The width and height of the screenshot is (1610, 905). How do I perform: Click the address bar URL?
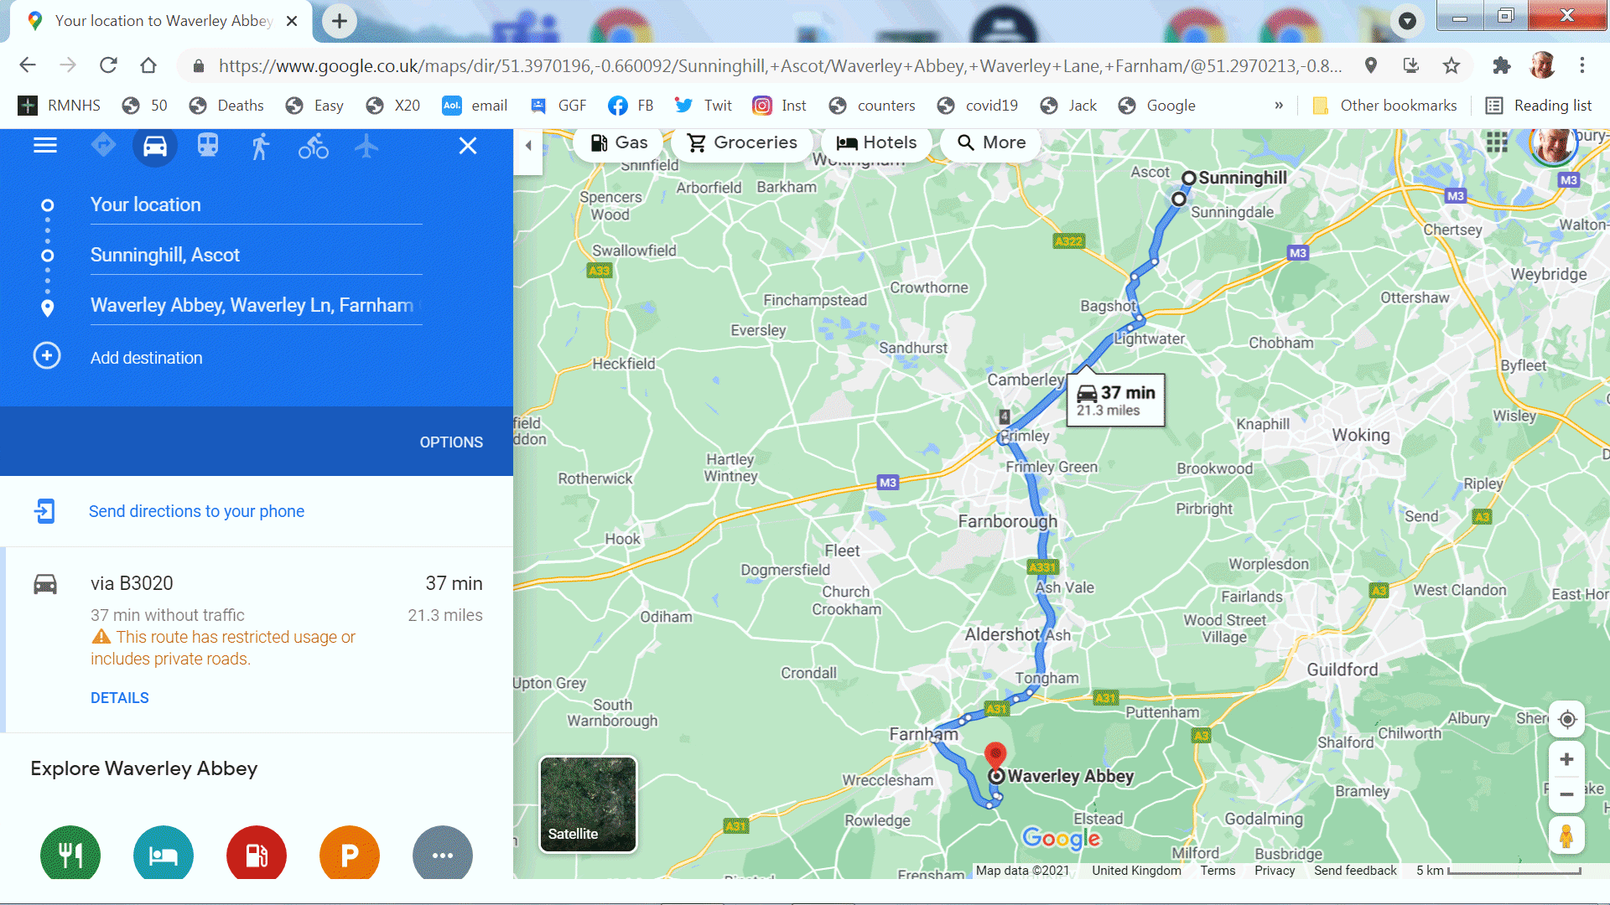(x=780, y=65)
